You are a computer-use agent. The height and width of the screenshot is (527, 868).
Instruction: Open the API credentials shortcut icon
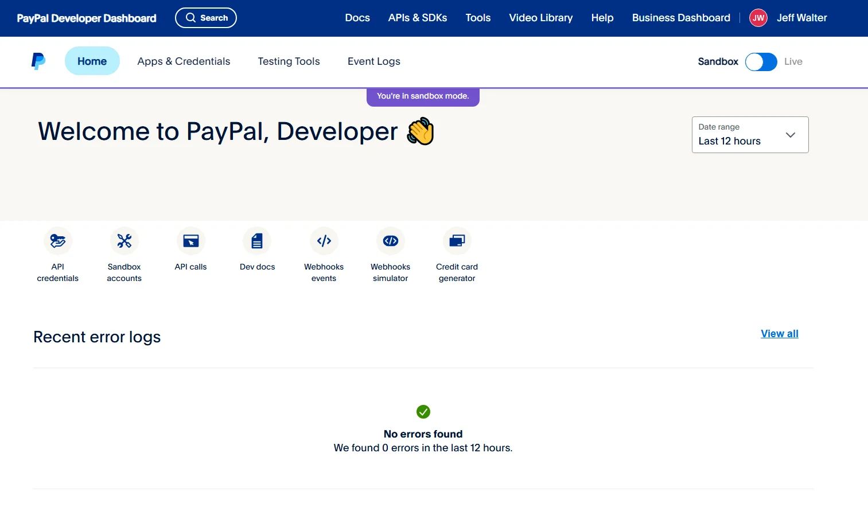(57, 241)
